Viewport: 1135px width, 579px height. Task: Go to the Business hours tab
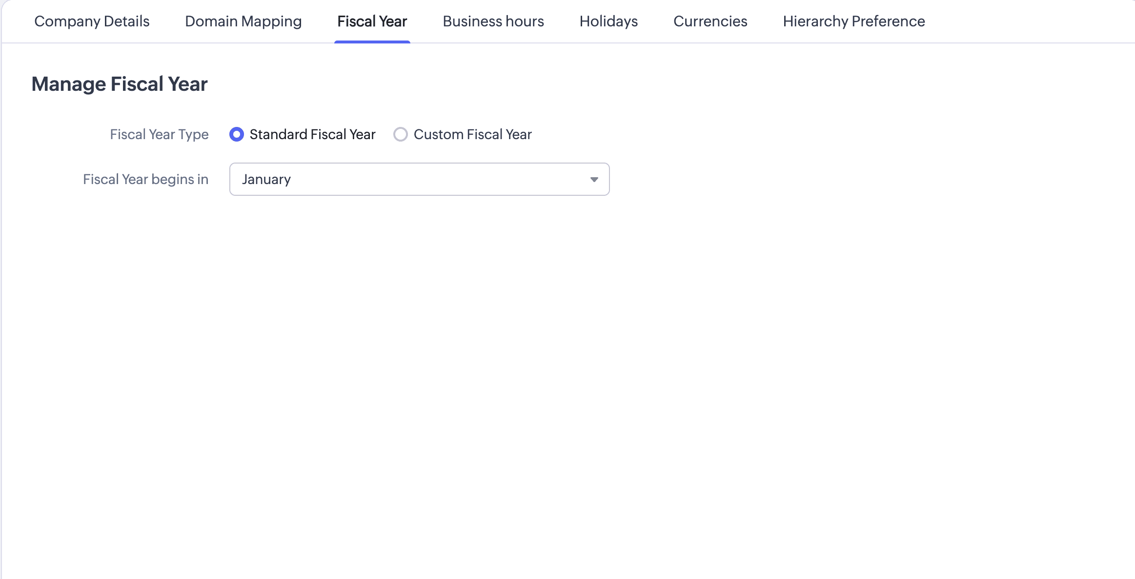pos(493,21)
